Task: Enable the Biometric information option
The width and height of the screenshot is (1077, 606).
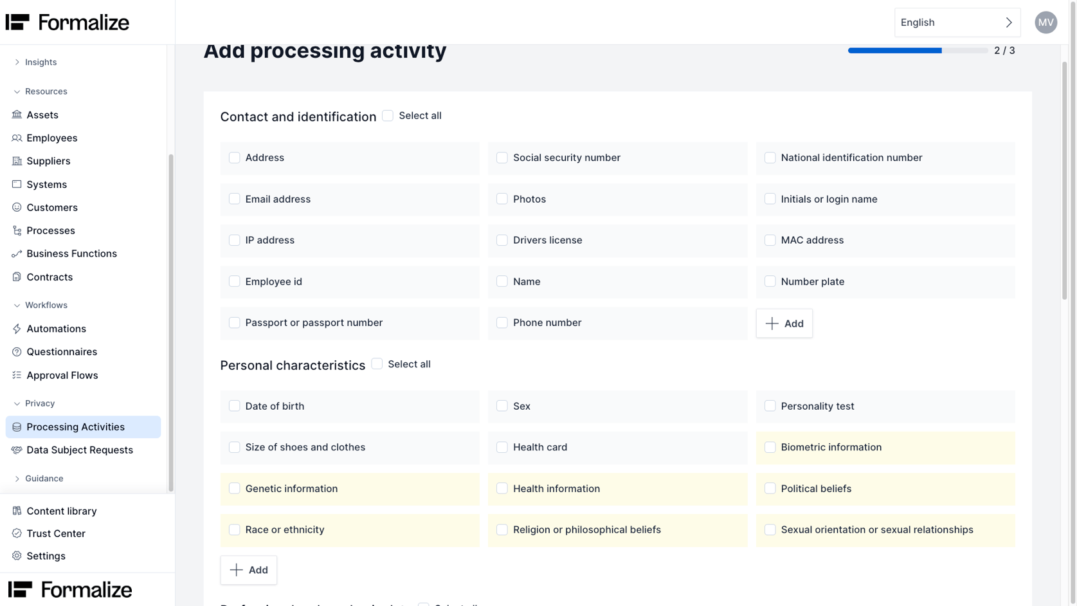Action: coord(770,446)
